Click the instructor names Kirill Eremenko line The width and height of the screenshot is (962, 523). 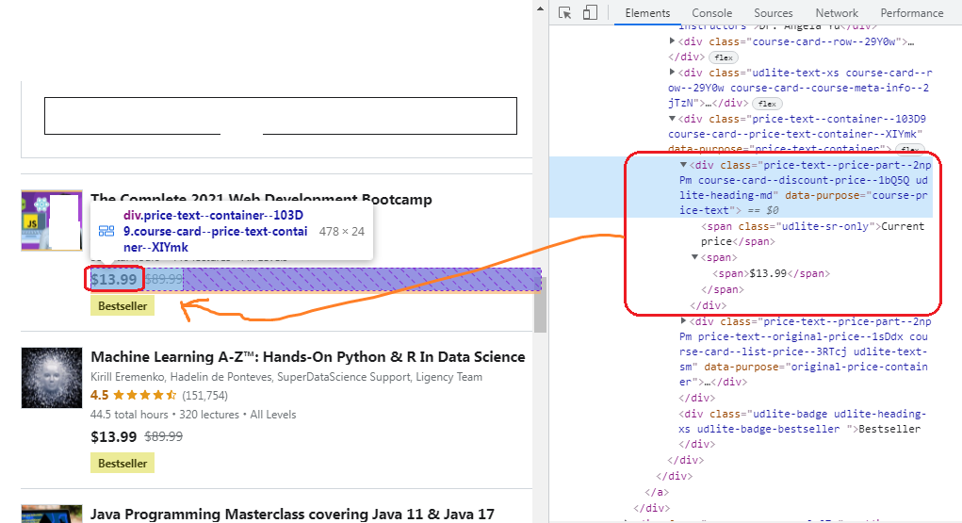pos(286,377)
